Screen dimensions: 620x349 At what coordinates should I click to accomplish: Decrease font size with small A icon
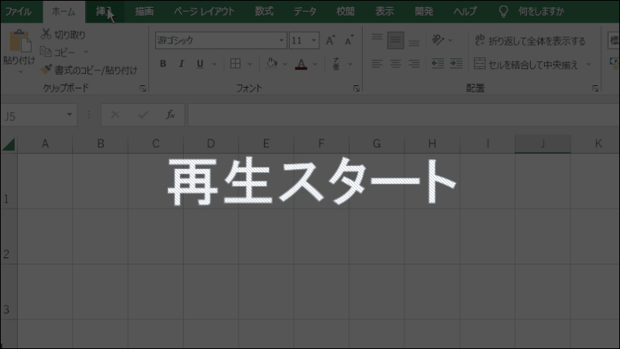pos(349,40)
